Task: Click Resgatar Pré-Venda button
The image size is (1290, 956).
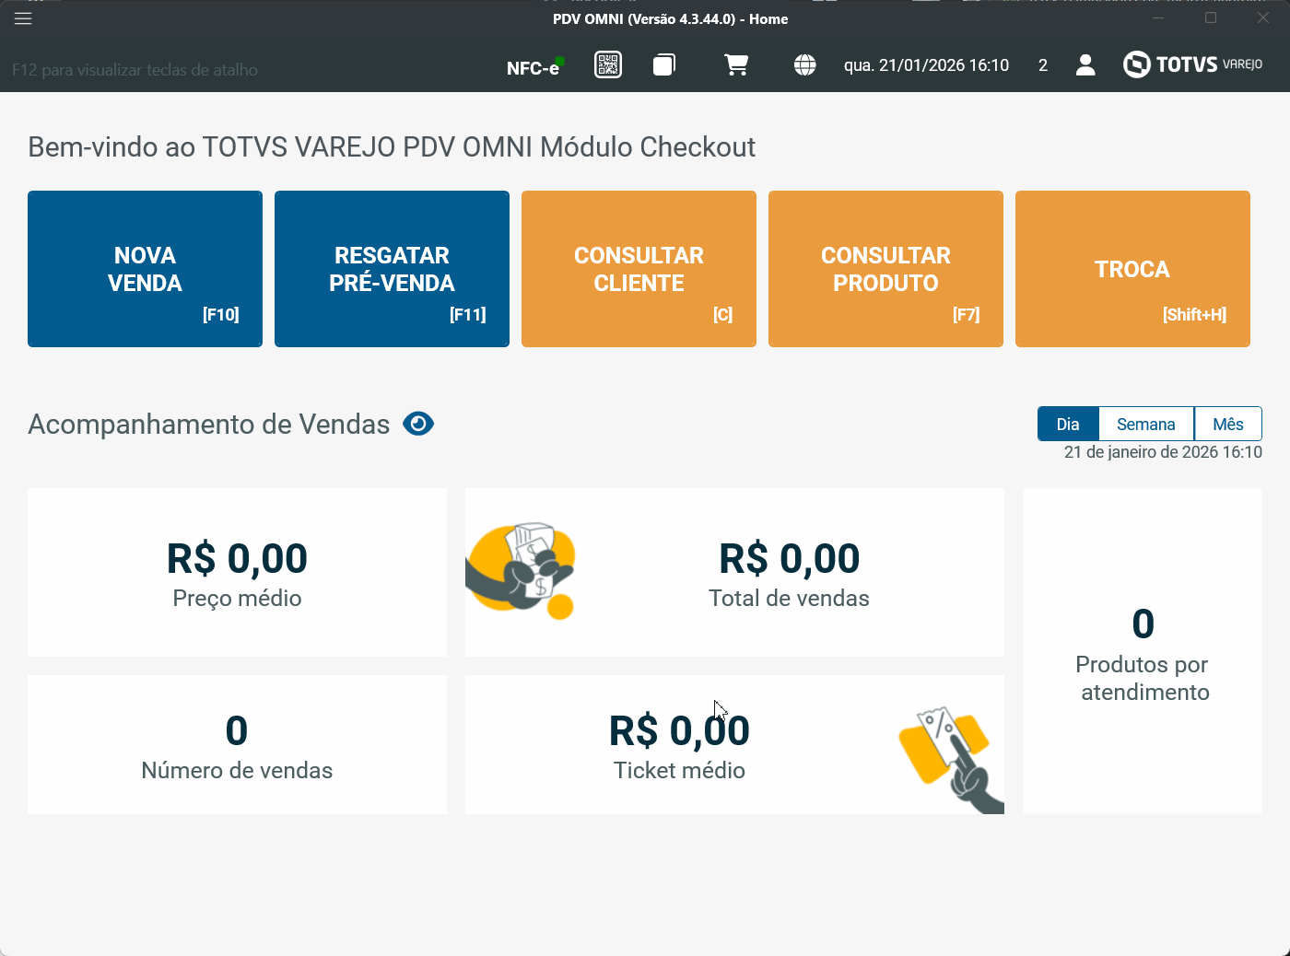Action: [x=392, y=269]
